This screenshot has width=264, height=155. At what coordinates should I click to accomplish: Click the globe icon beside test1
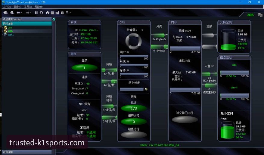pos(5,35)
